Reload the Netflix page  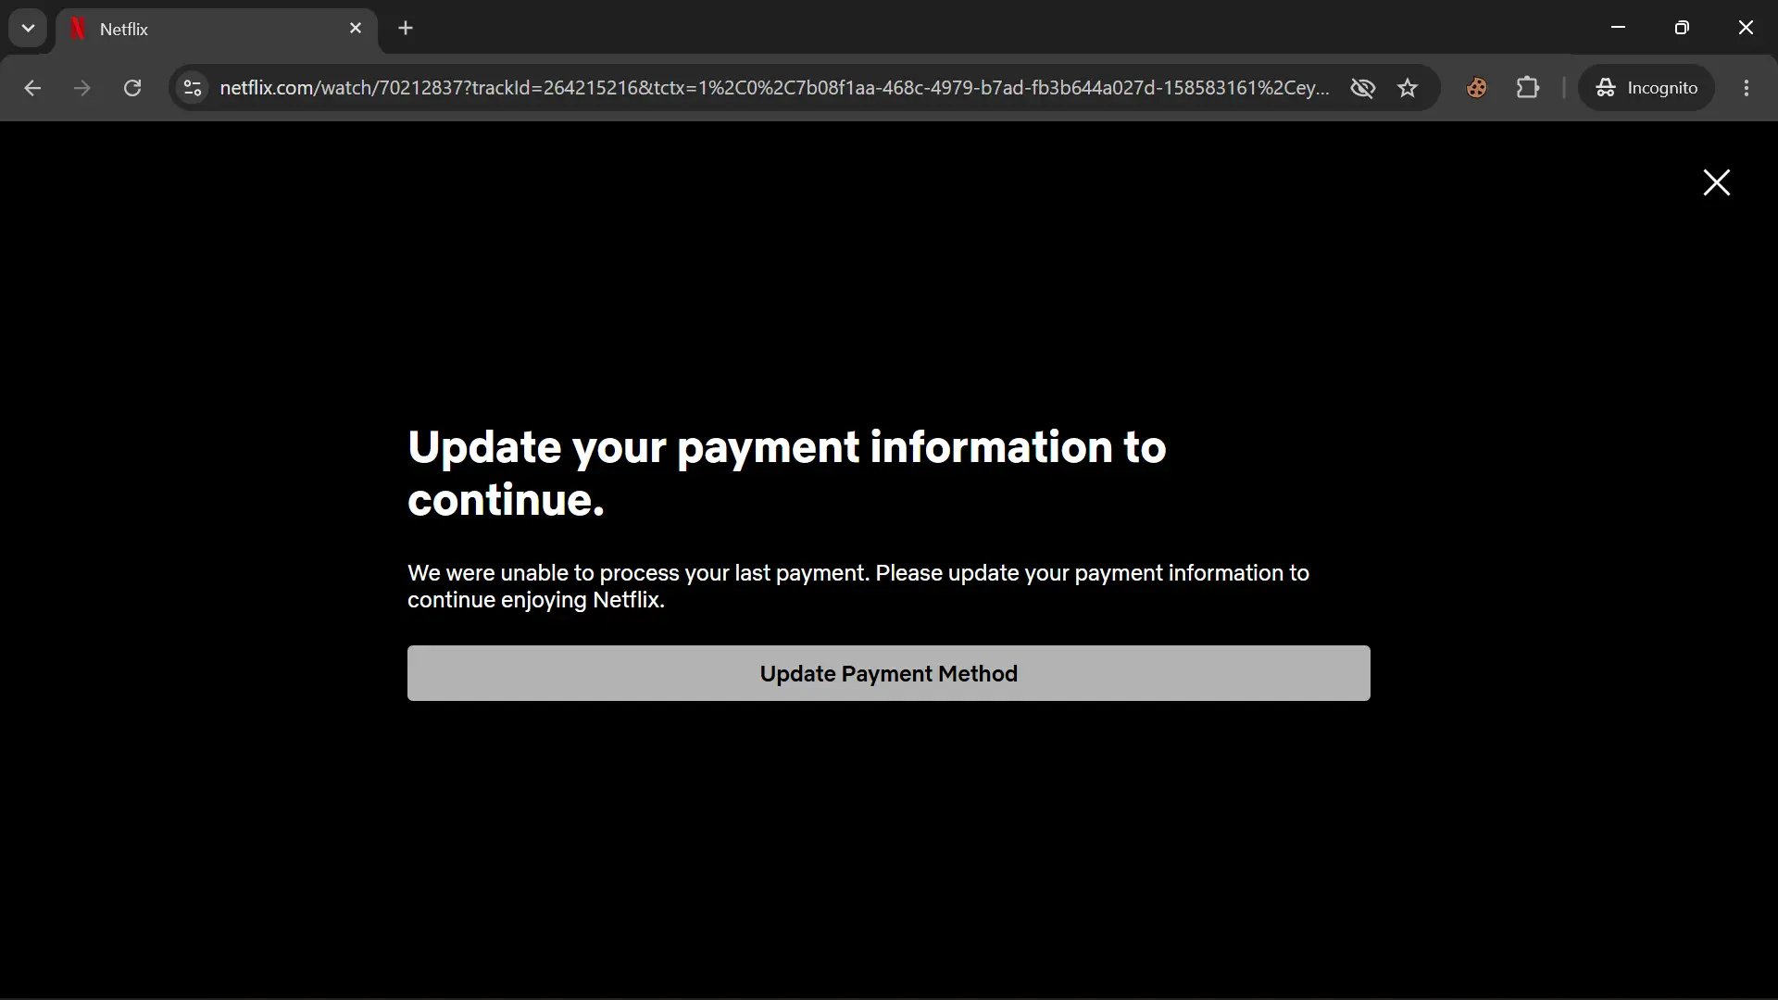[x=132, y=88]
